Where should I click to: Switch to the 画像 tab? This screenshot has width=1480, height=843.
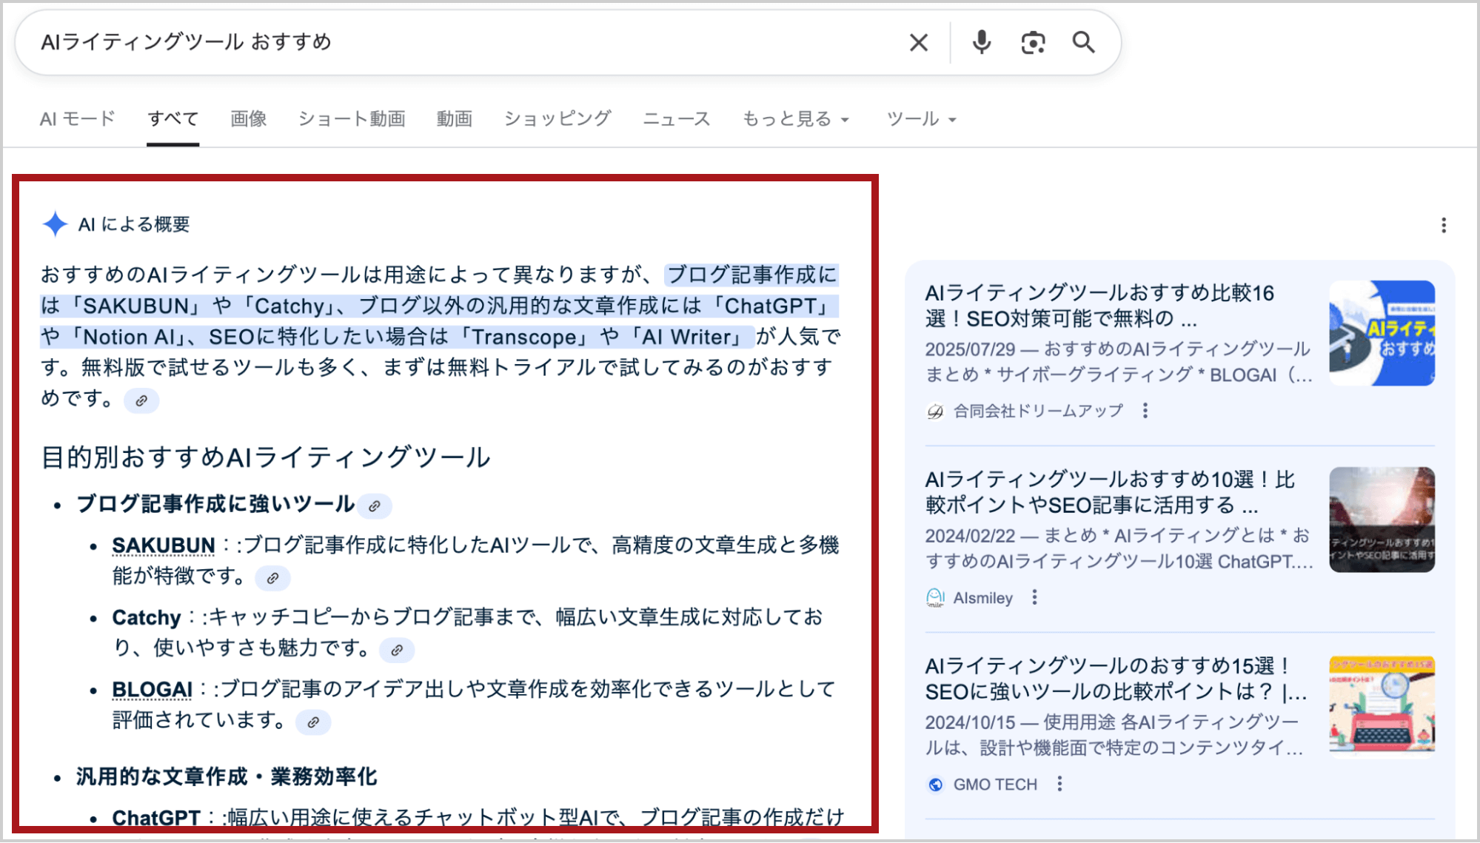click(x=248, y=119)
